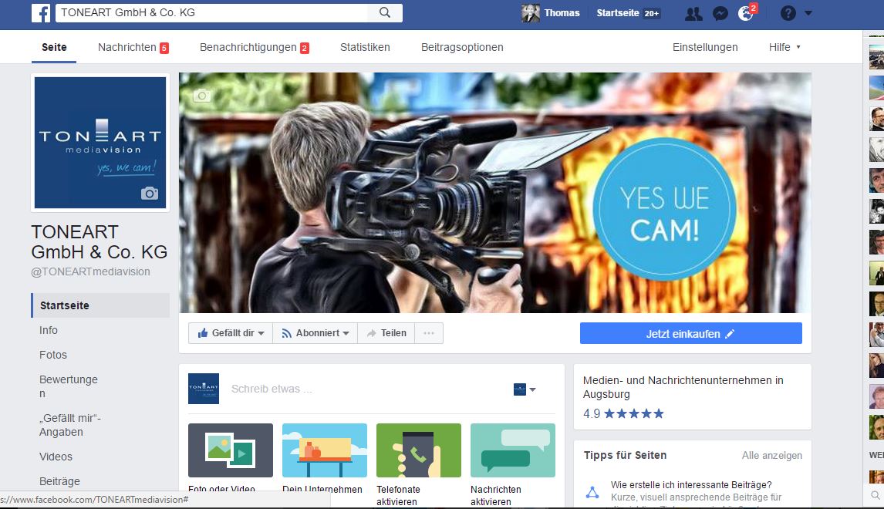
Task: Open first contact avatar in chat sidebar
Action: [x=876, y=57]
